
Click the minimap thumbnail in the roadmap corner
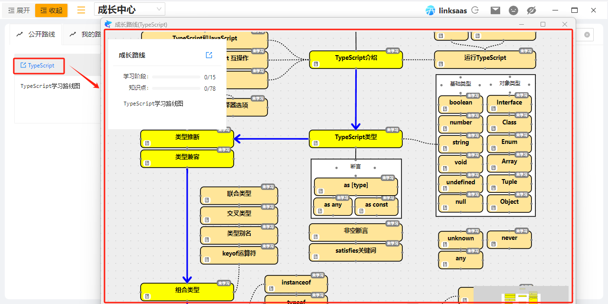point(521,294)
